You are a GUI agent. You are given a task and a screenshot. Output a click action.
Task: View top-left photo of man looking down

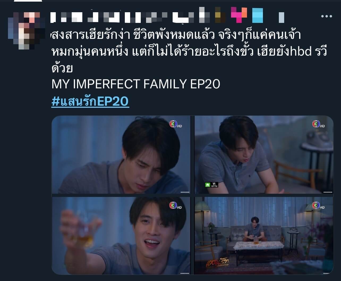pyautogui.click(x=121, y=155)
